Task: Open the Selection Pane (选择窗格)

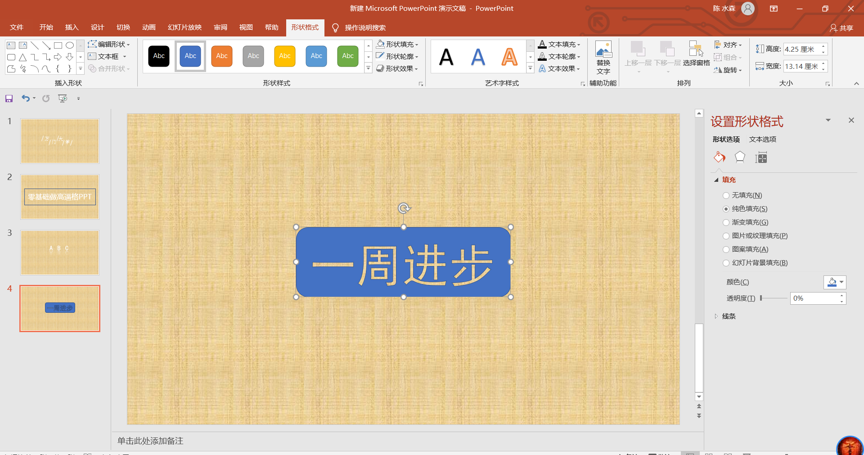Action: point(696,54)
